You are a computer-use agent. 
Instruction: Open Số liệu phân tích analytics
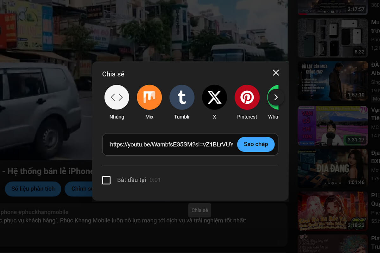(33, 189)
